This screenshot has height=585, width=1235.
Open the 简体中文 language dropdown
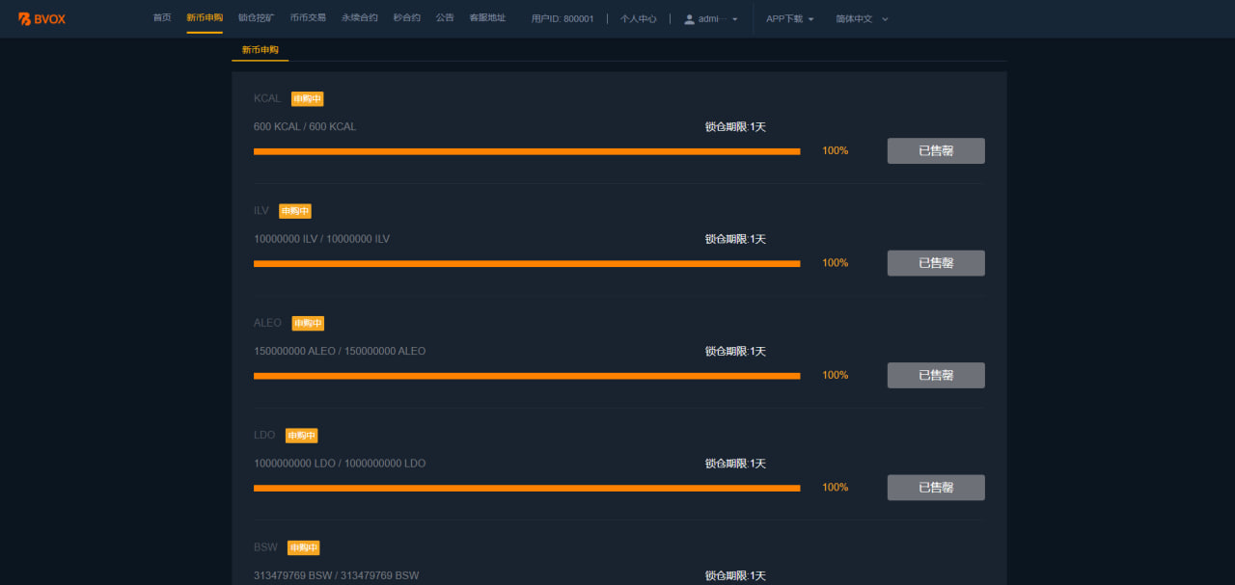(x=863, y=19)
